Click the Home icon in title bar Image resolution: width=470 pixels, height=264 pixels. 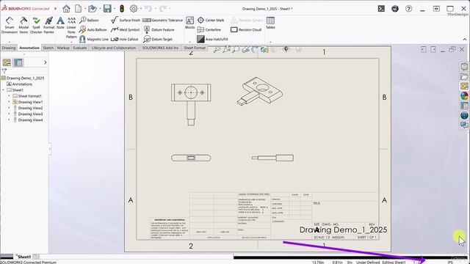pos(66,9)
